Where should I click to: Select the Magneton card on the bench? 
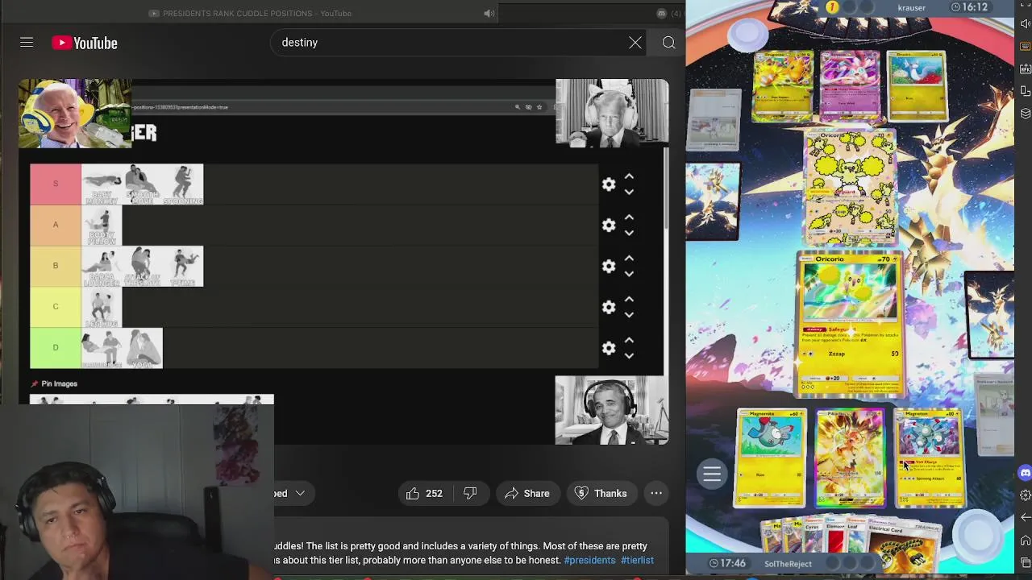point(930,458)
